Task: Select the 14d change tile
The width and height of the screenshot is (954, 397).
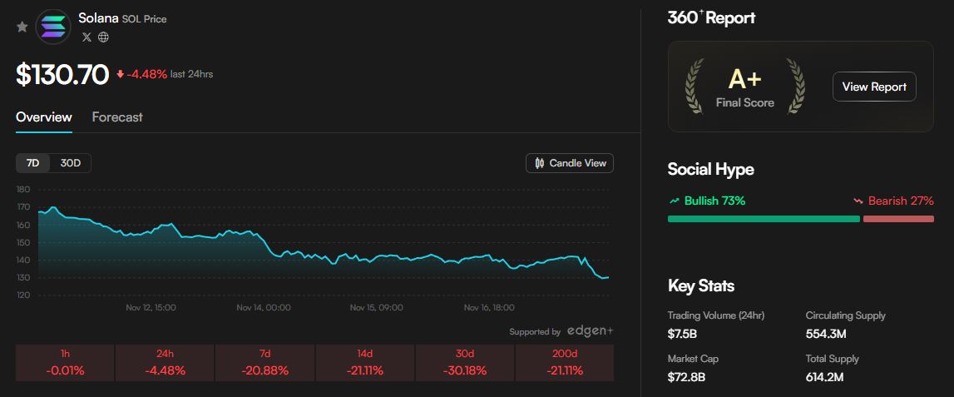Action: 364,363
